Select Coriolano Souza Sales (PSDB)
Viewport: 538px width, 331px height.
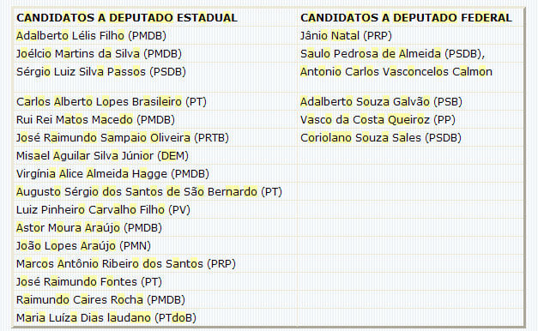click(381, 138)
